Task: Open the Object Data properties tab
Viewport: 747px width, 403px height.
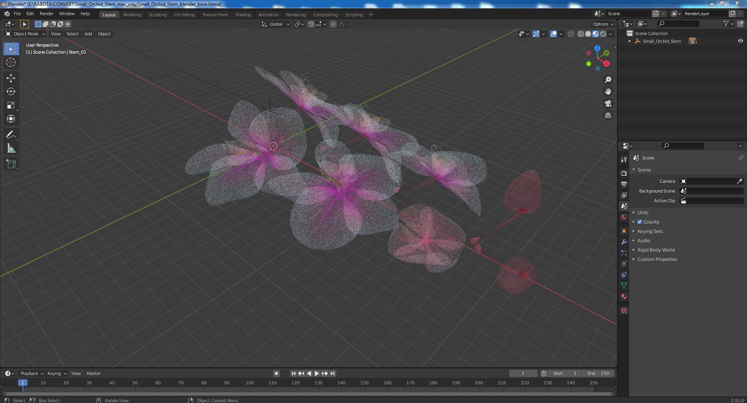Action: click(x=624, y=286)
